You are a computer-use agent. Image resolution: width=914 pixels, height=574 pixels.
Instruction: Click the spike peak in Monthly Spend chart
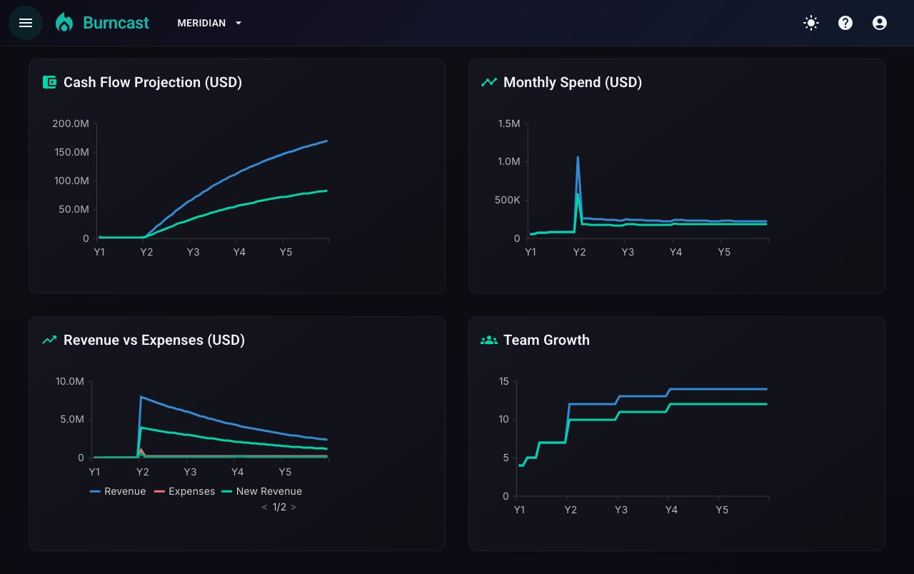(x=578, y=157)
